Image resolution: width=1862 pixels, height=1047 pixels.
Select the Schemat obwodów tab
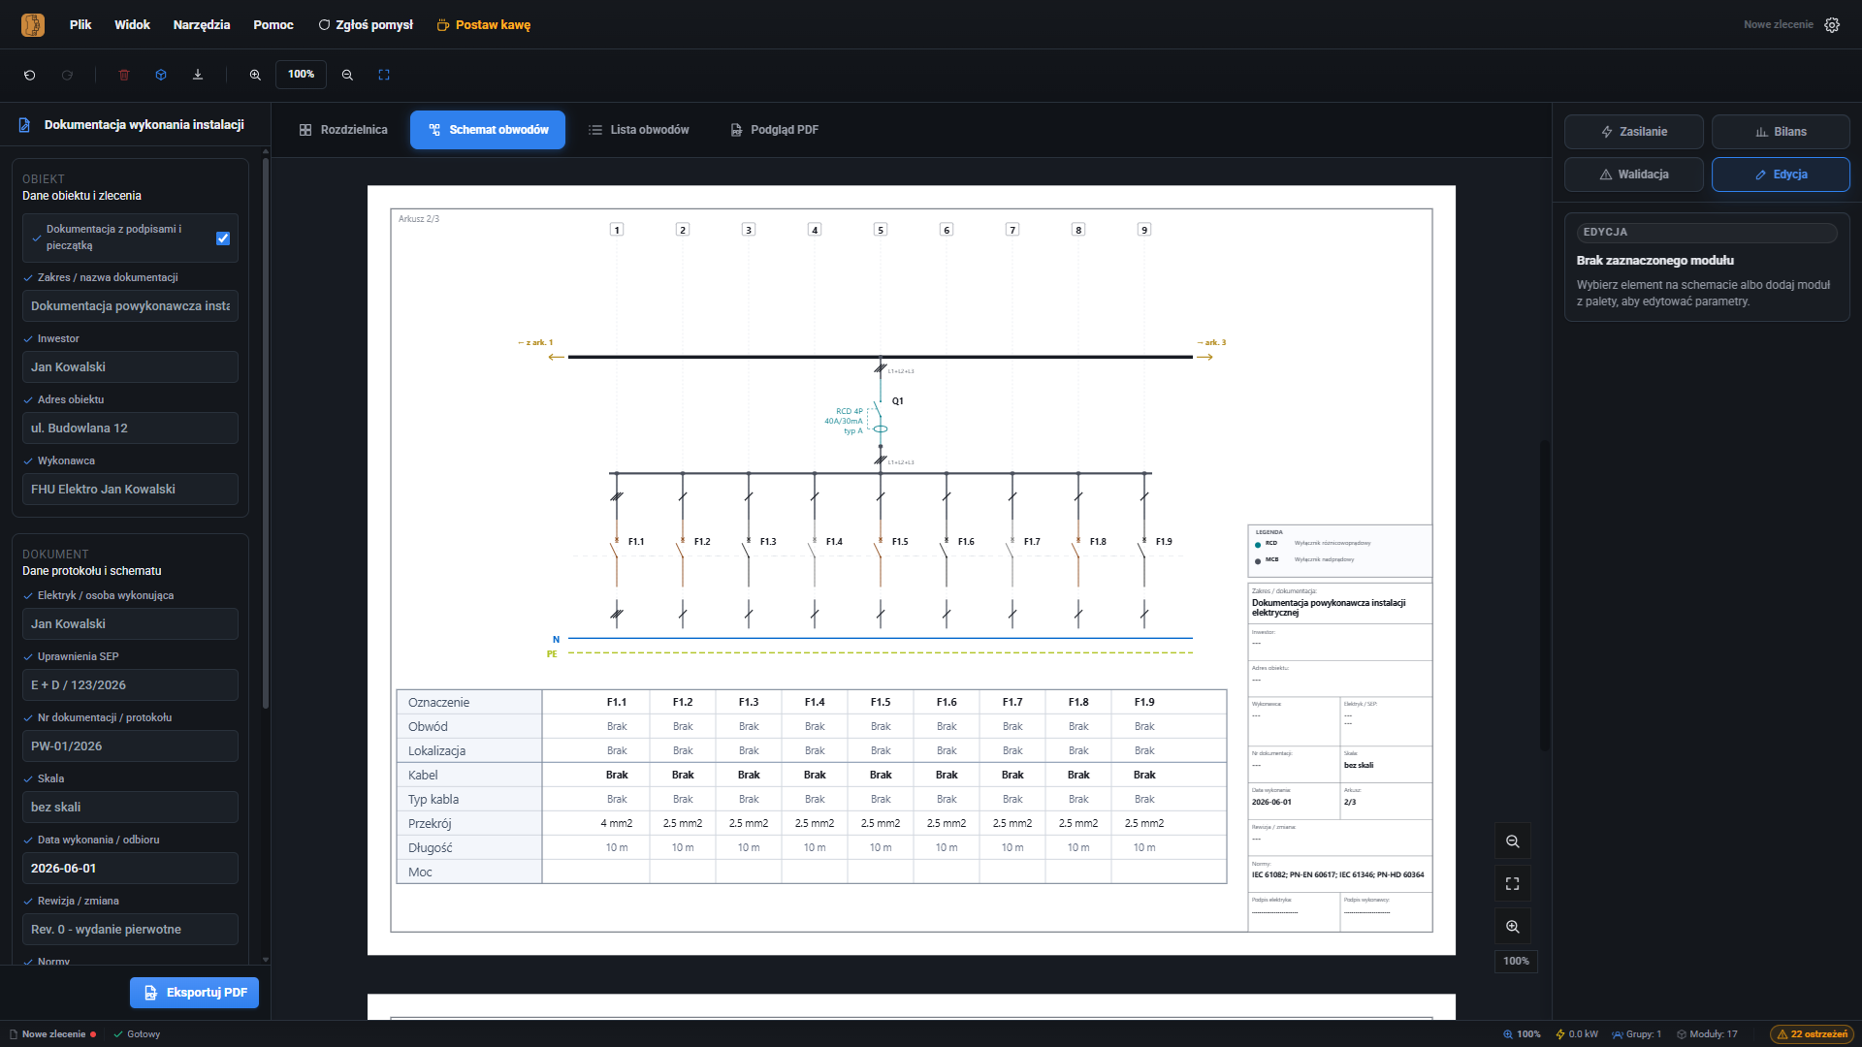pyautogui.click(x=488, y=130)
